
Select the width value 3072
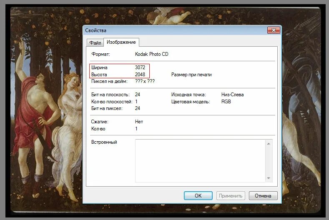coord(140,67)
